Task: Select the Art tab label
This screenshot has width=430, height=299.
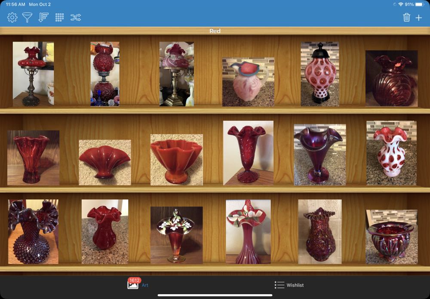Action: point(145,285)
